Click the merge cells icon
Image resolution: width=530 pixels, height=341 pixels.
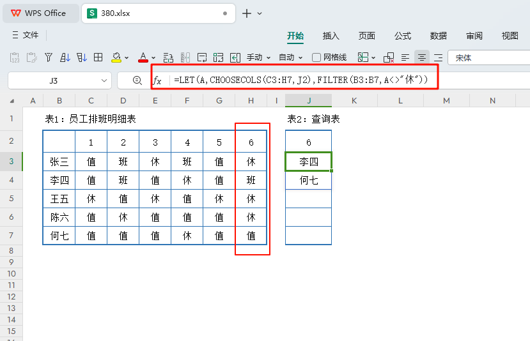pyautogui.click(x=219, y=57)
